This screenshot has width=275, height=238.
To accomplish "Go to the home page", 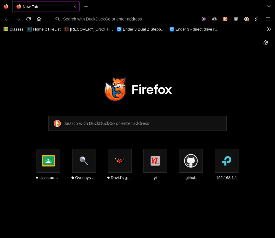I will 39,19.
